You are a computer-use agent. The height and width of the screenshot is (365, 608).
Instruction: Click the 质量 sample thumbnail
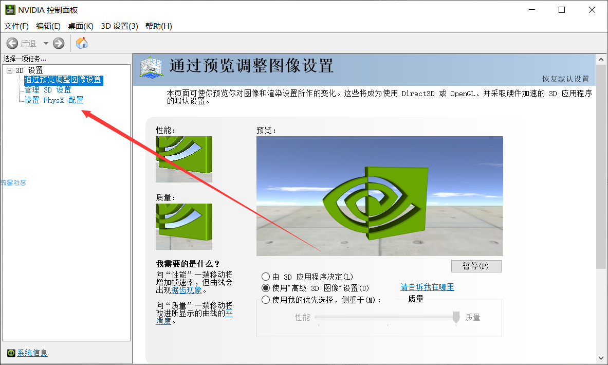click(184, 227)
